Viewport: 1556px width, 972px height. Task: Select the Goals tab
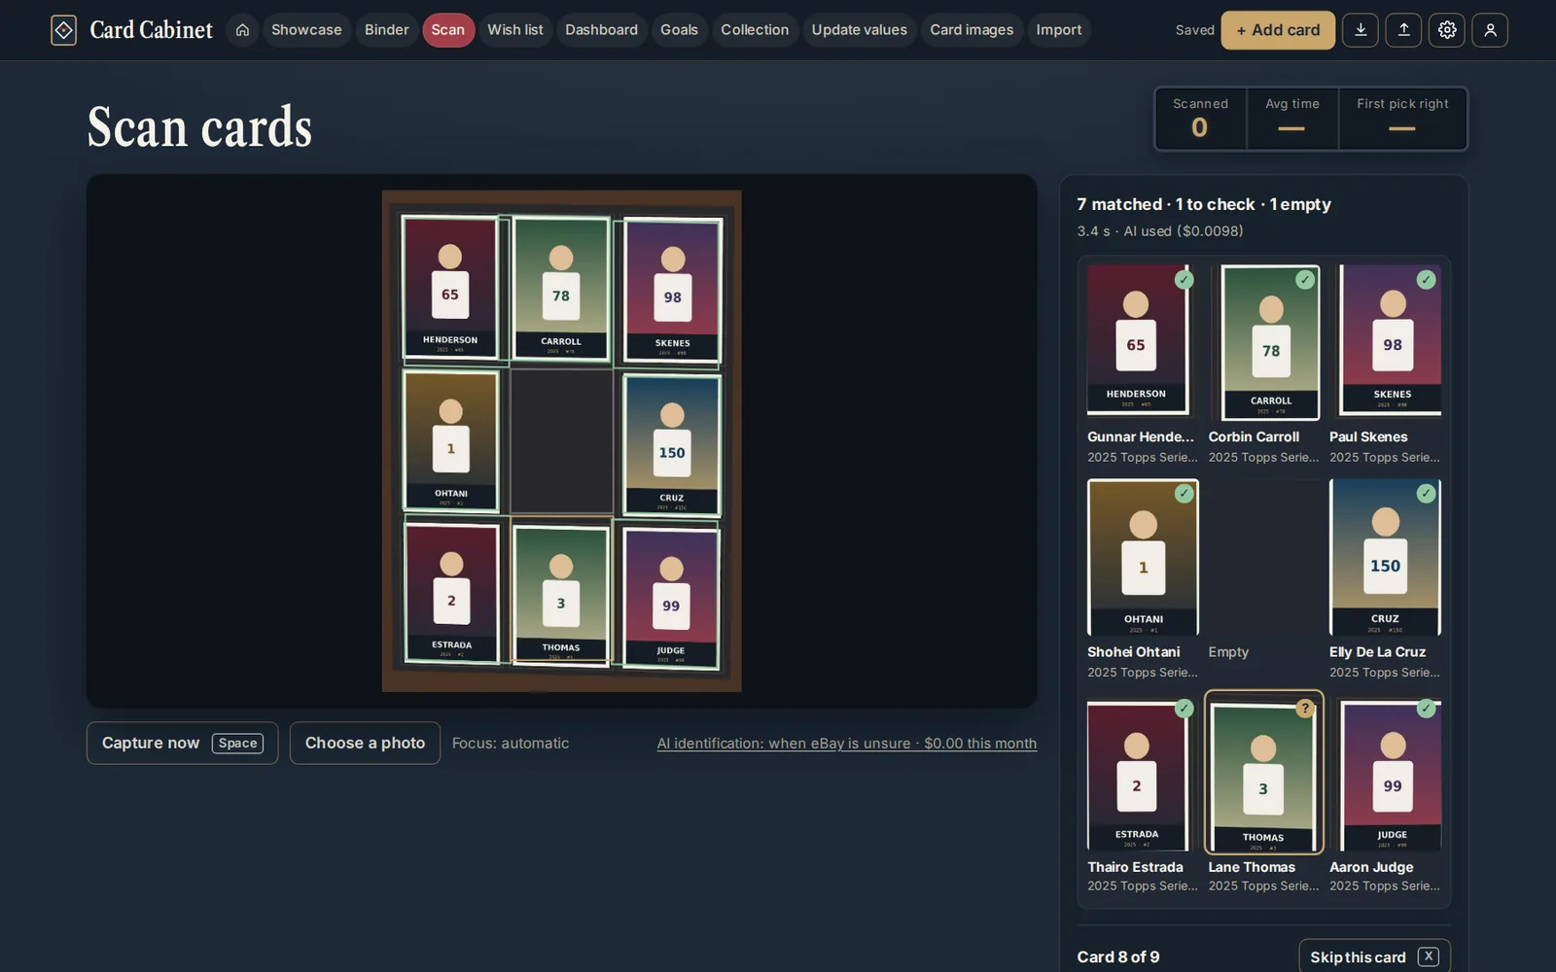pyautogui.click(x=679, y=30)
